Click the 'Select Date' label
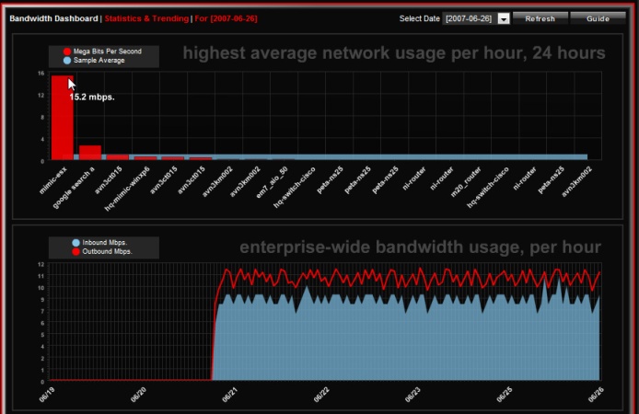The height and width of the screenshot is (414, 639). [x=419, y=18]
